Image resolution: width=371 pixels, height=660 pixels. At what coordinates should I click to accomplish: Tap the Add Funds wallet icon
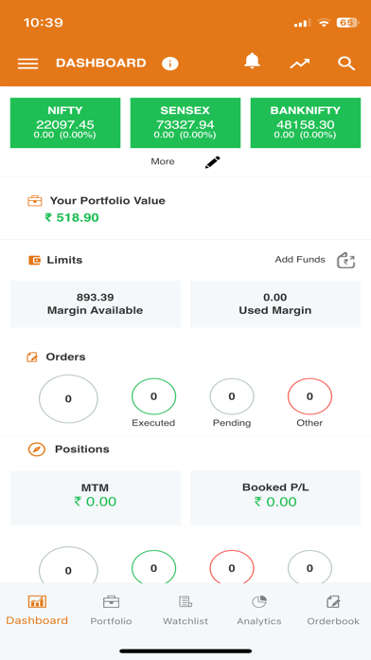tap(346, 261)
